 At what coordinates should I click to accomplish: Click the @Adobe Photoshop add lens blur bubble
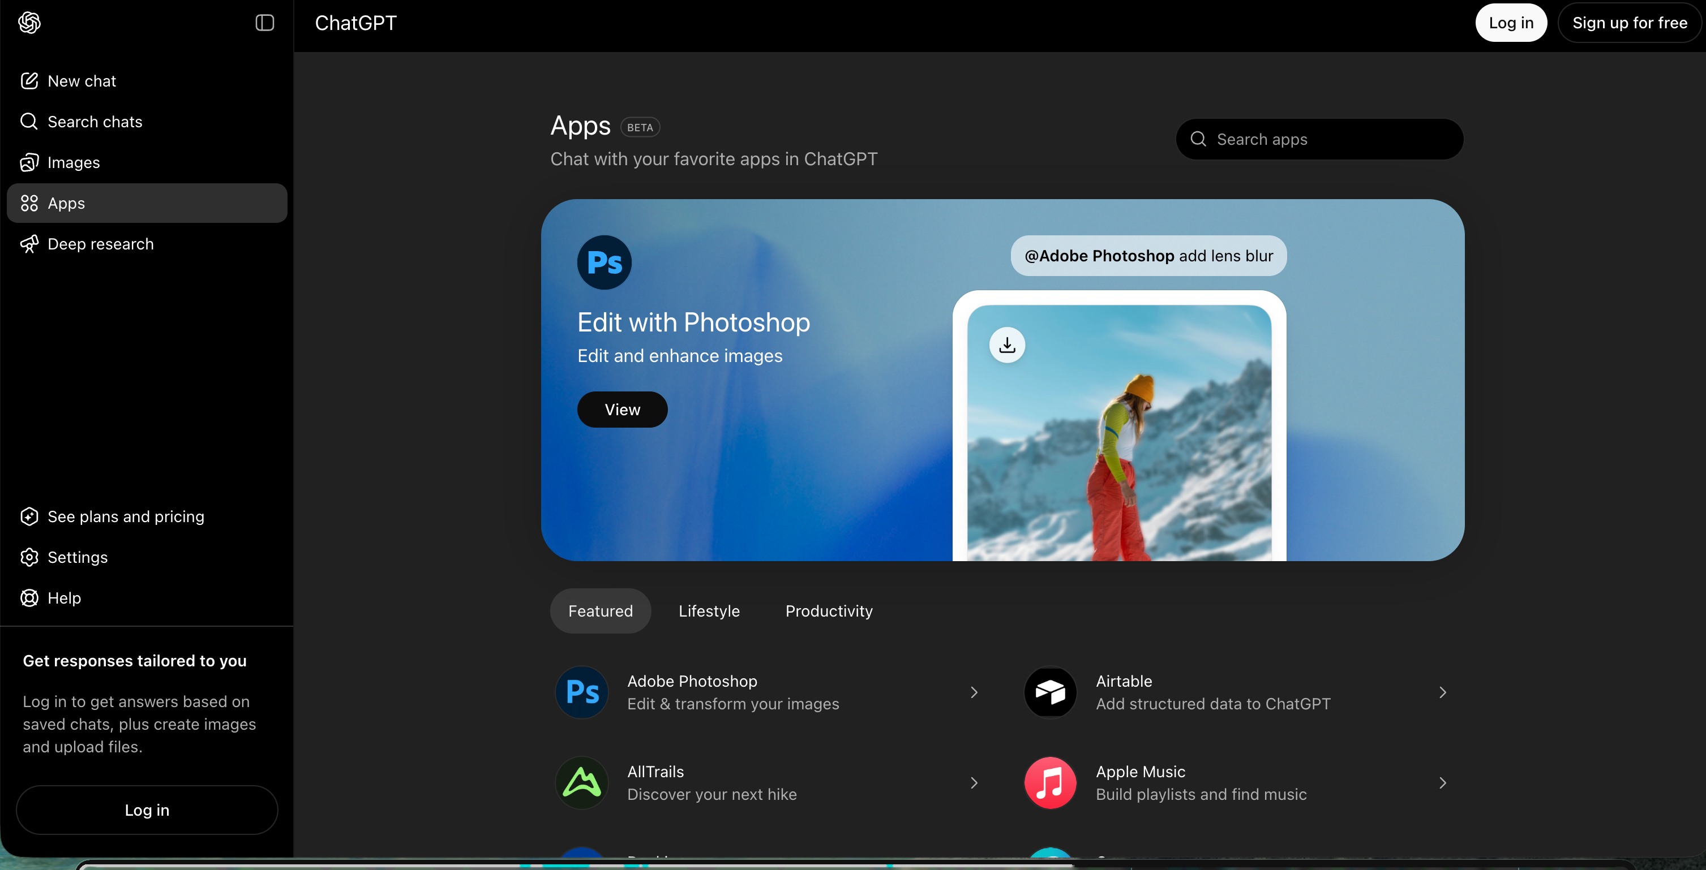tap(1148, 256)
